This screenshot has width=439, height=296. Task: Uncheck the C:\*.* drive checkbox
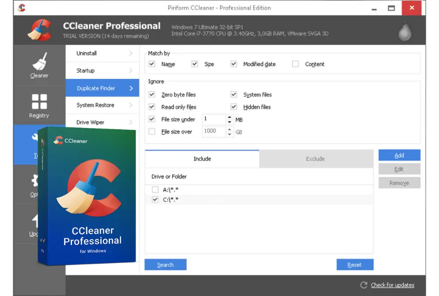(155, 200)
